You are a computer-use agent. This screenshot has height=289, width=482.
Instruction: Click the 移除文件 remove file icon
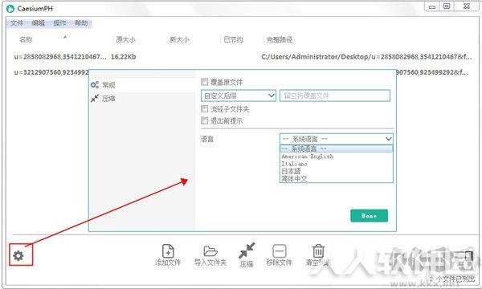pyautogui.click(x=279, y=251)
